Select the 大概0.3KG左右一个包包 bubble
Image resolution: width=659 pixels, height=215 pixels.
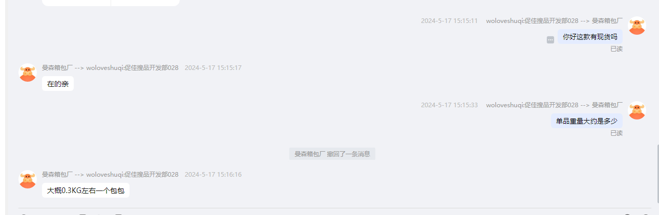point(86,190)
